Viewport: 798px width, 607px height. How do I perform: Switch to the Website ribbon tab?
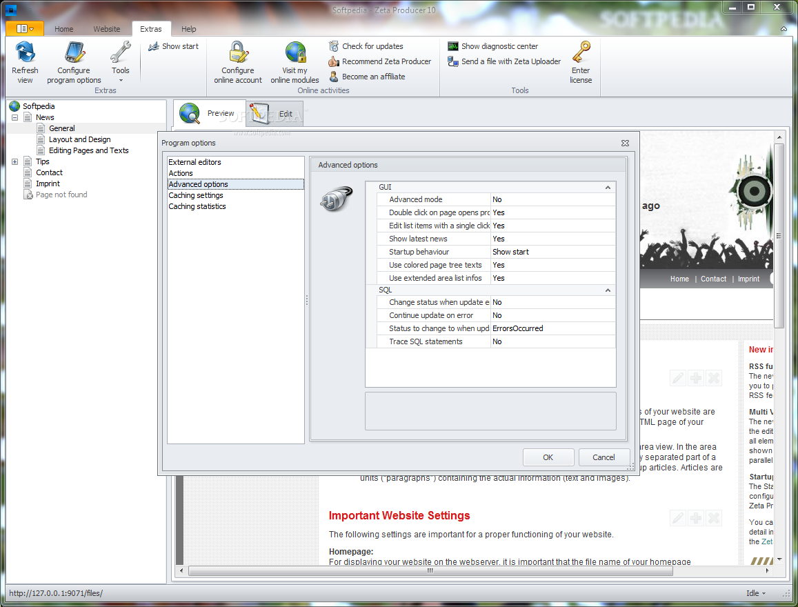[107, 29]
